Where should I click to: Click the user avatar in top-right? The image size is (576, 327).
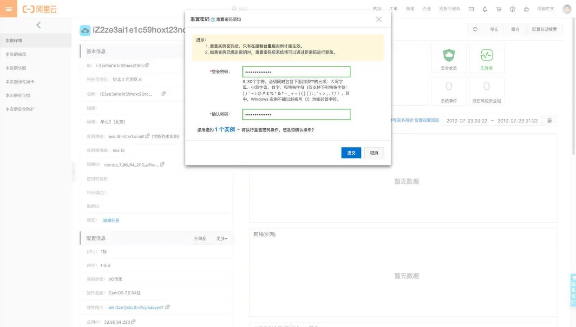[x=567, y=9]
